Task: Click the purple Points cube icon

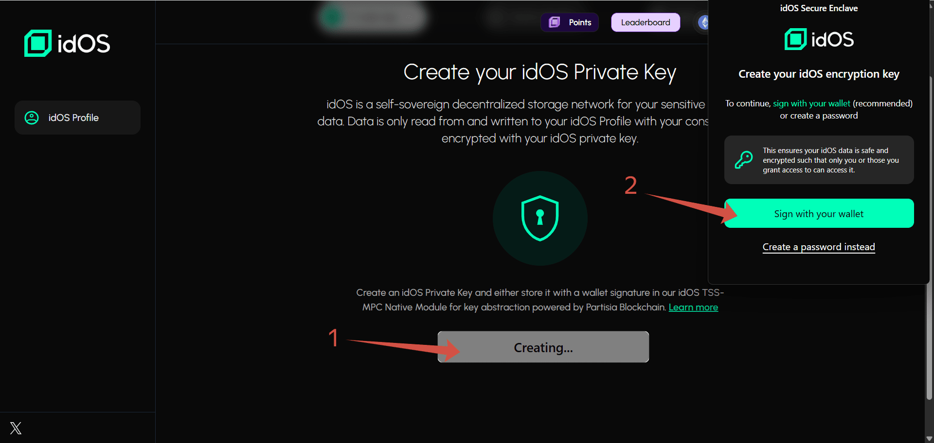Action: (x=555, y=22)
